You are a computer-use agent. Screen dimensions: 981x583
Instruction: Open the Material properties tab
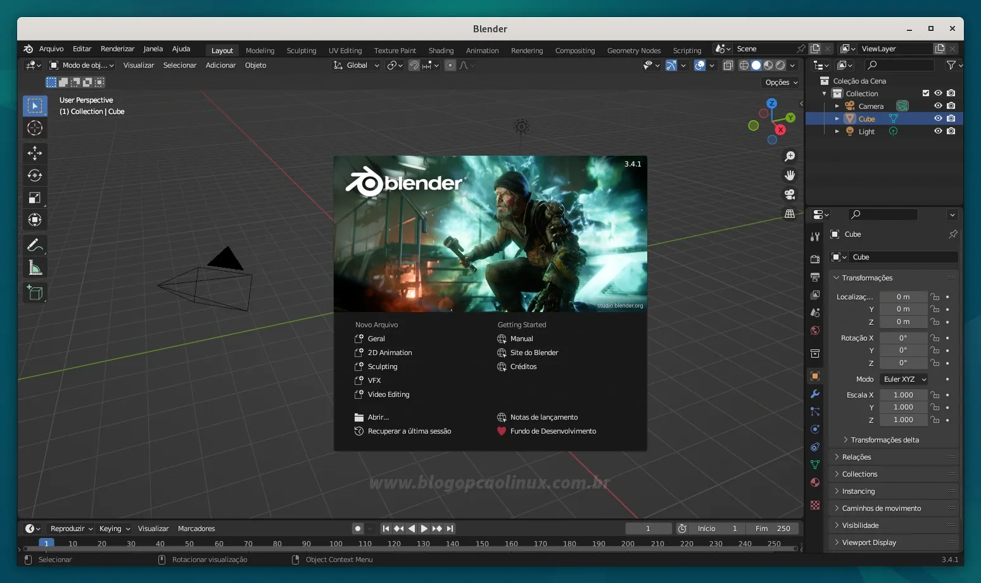[x=815, y=482]
